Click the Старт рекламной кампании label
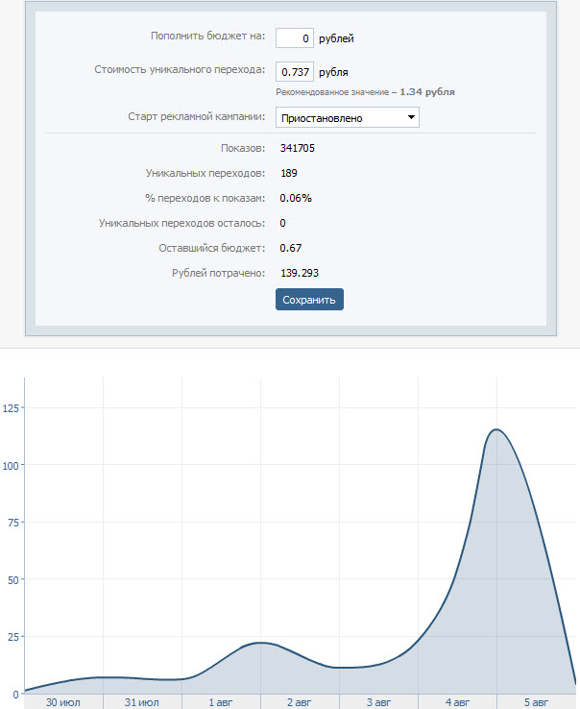Image resolution: width=580 pixels, height=709 pixels. tap(197, 116)
